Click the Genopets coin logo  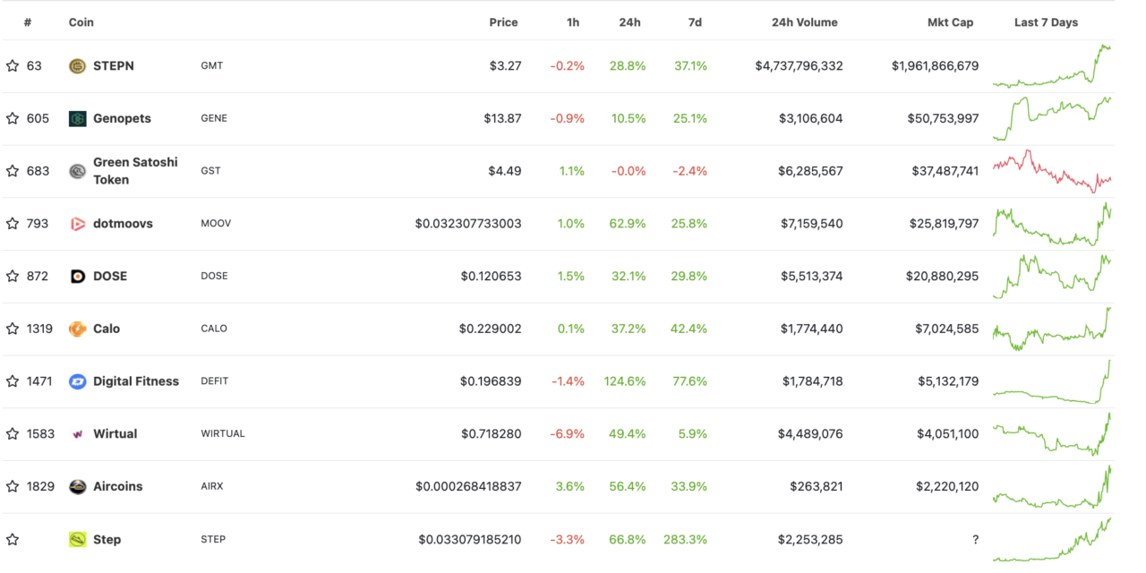point(77,118)
